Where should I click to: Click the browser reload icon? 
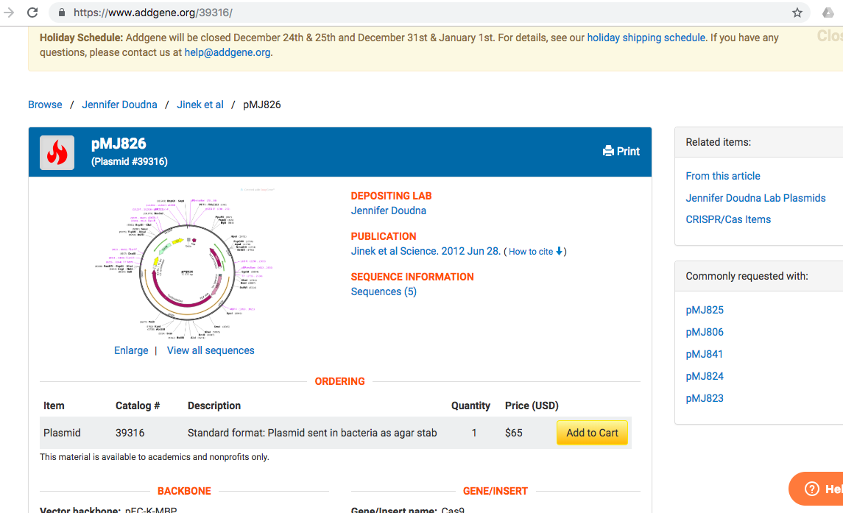[32, 13]
